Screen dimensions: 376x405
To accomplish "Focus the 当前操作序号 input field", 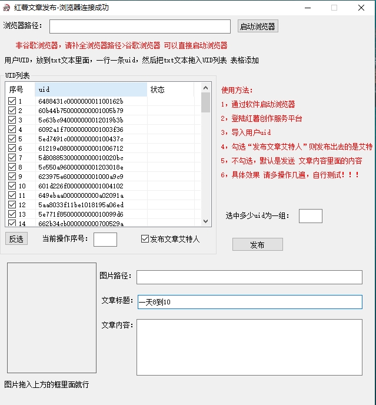I will coord(105,240).
